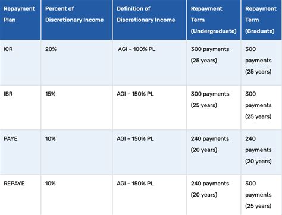Click the 10% cell in REPAYE row
The image size is (282, 215).
tap(77, 195)
